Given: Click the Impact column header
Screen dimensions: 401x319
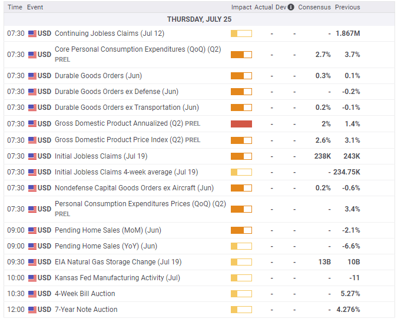Looking at the screenshot, I should pyautogui.click(x=241, y=7).
